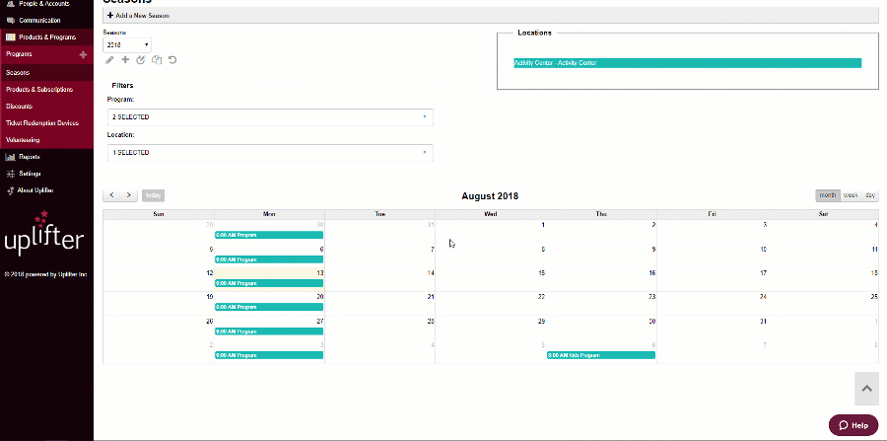
Task: Click day number 15 in the calendar
Action: click(541, 273)
